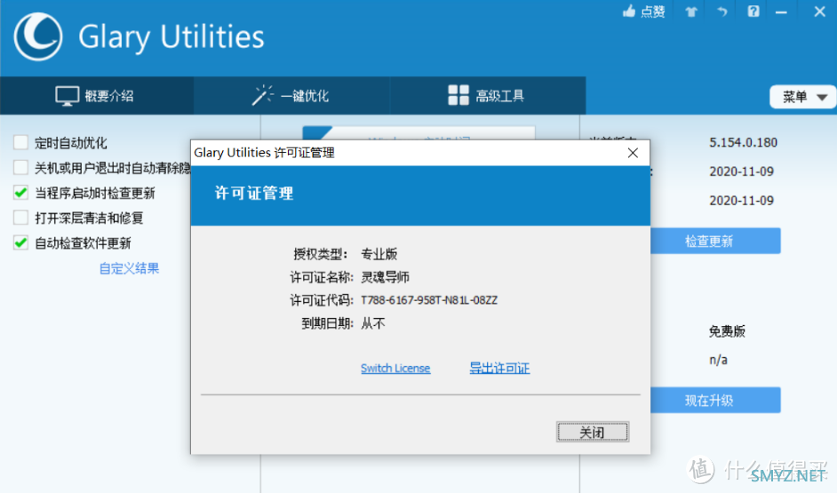Open the 自定义结果 link

[129, 268]
